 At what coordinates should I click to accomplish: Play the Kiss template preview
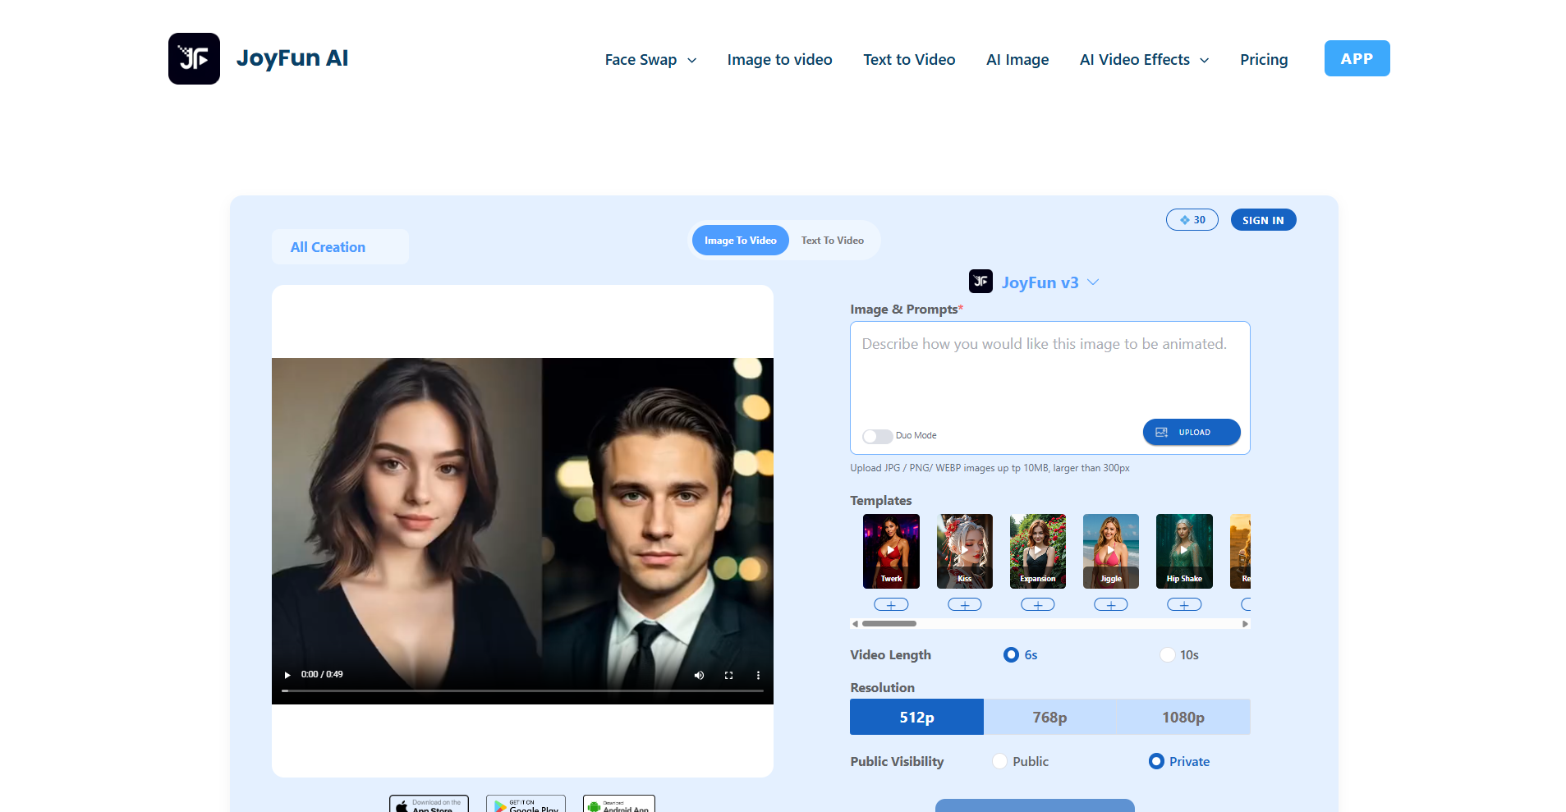point(964,548)
